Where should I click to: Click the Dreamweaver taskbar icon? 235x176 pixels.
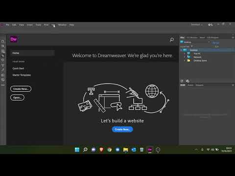tap(150, 150)
